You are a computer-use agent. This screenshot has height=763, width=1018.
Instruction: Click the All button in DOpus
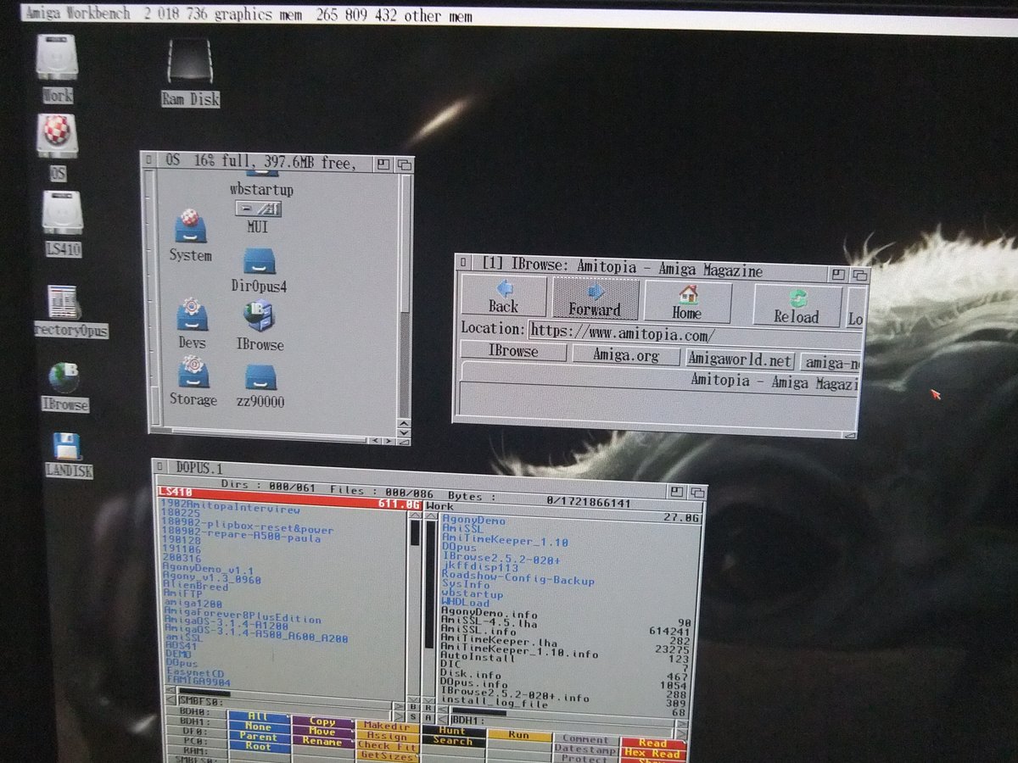258,716
